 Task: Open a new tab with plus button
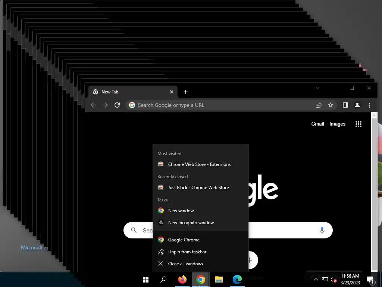186,92
